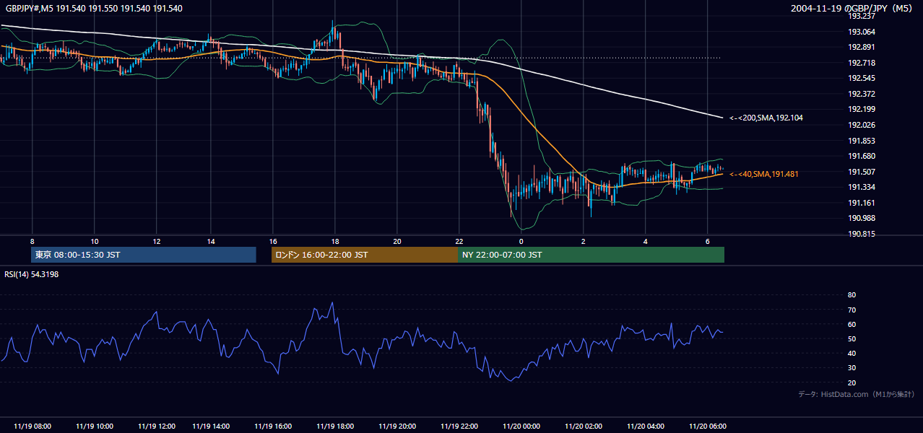
Task: Click the 200 SMA label reading 192.104
Action: (x=766, y=118)
